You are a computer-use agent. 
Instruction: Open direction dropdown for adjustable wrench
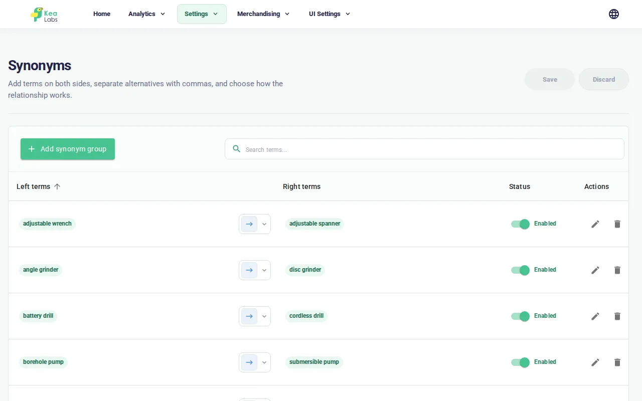(255, 224)
